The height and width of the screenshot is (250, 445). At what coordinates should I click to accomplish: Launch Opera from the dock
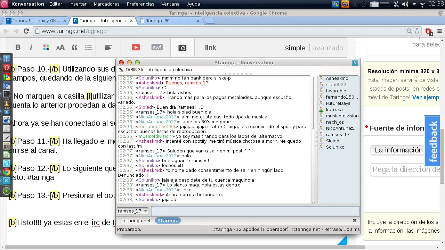[6, 68]
